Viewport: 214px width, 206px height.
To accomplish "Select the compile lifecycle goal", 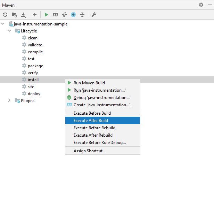I will point(35,52).
